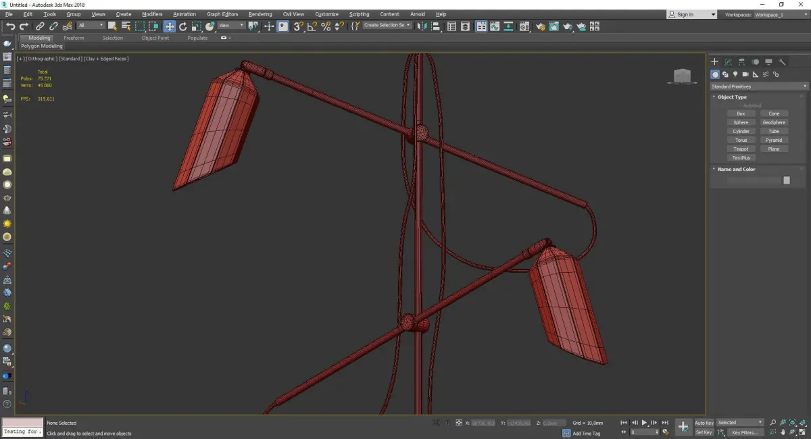This screenshot has height=439, width=811.
Task: Click the Pyramid primitive button
Action: pos(774,140)
